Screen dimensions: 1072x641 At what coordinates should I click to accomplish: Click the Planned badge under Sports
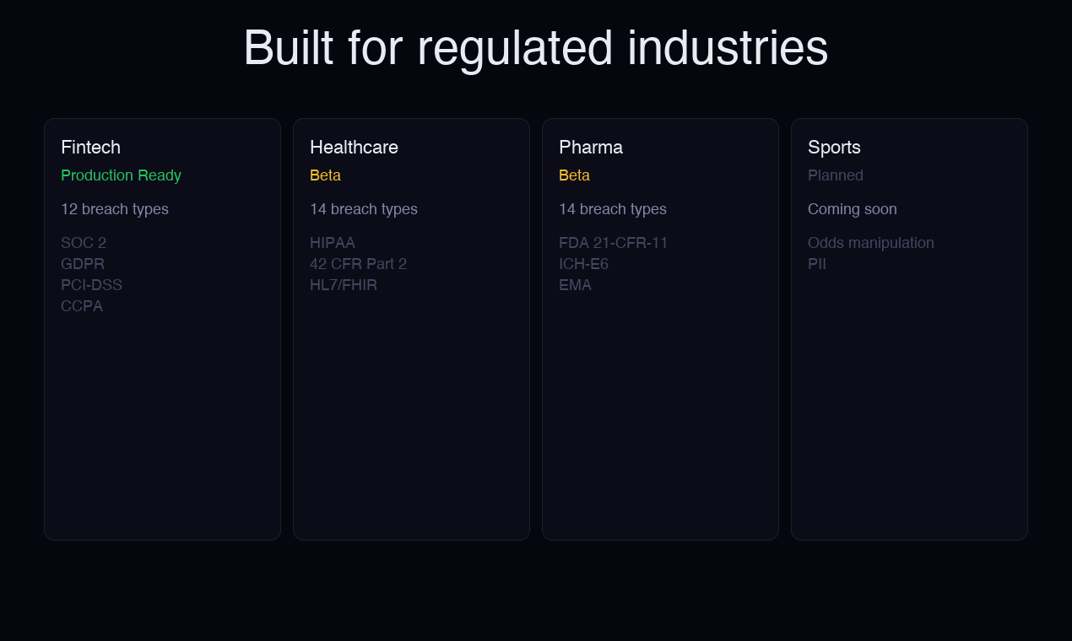pos(836,175)
